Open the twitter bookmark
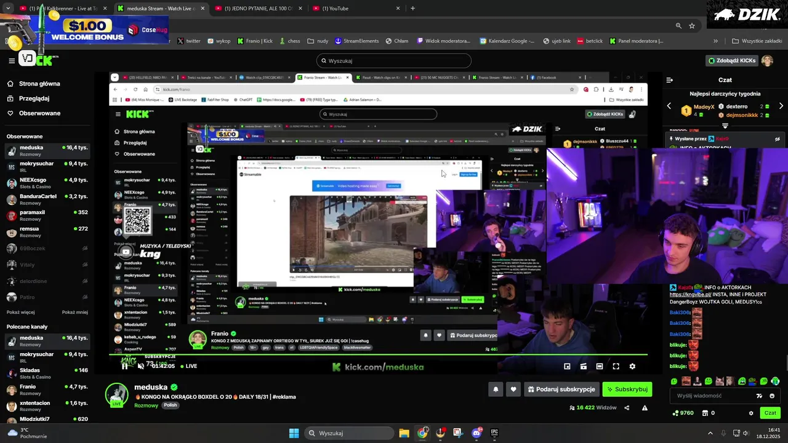This screenshot has height=443, width=788. 188,41
